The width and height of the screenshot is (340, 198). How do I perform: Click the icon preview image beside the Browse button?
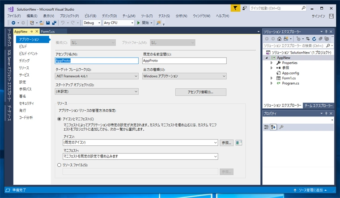[x=238, y=143]
